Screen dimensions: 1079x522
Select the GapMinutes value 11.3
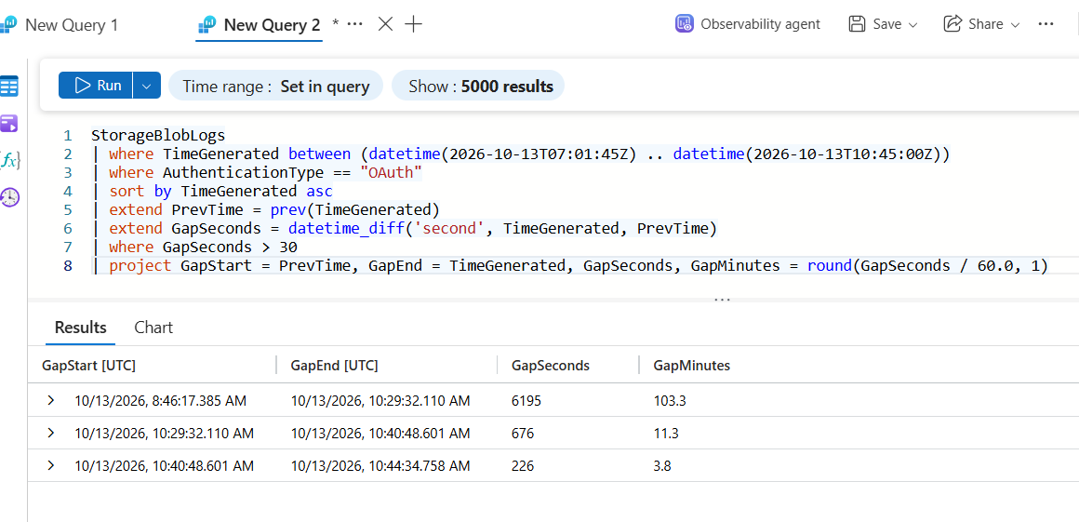pos(666,434)
